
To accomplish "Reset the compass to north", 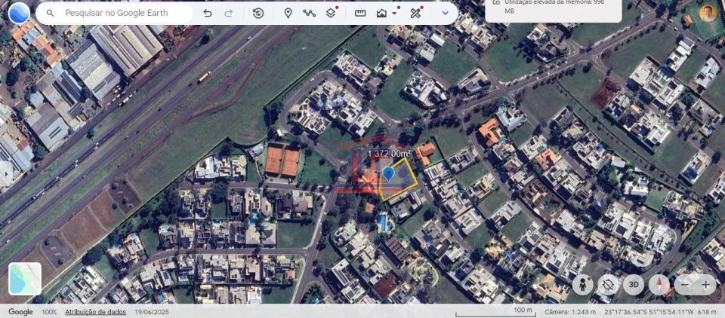I will tap(659, 285).
